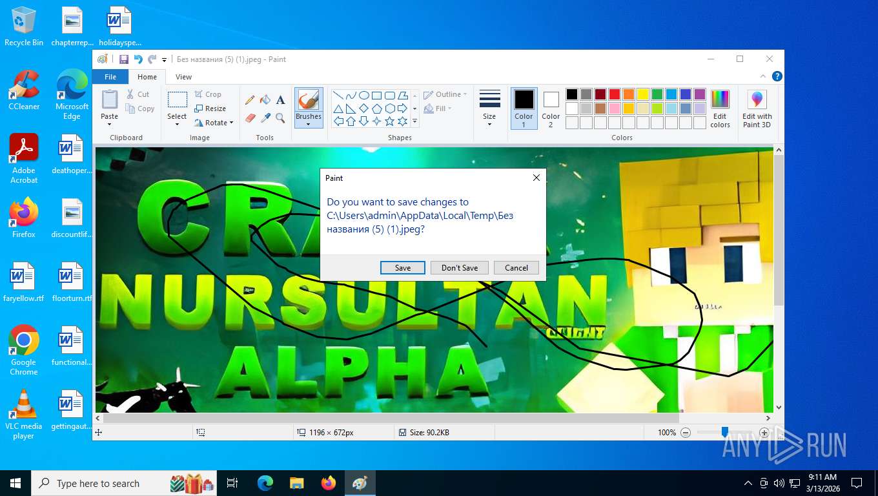Image resolution: width=878 pixels, height=496 pixels.
Task: Open Edit colors palette
Action: click(x=720, y=108)
